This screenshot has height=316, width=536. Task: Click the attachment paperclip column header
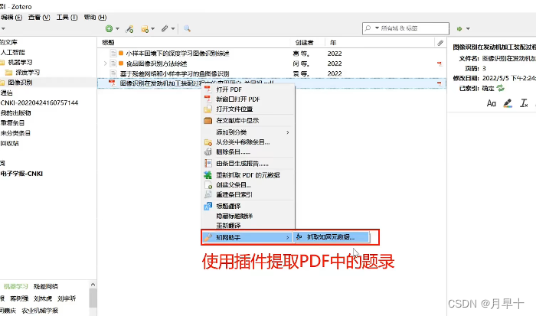tap(440, 43)
